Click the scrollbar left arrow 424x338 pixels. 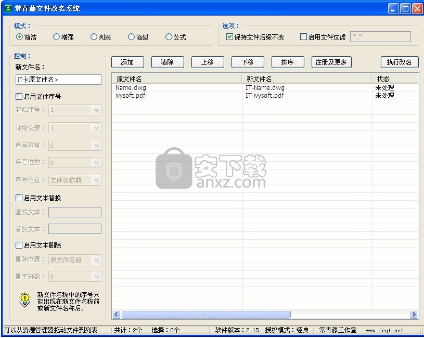pyautogui.click(x=117, y=314)
